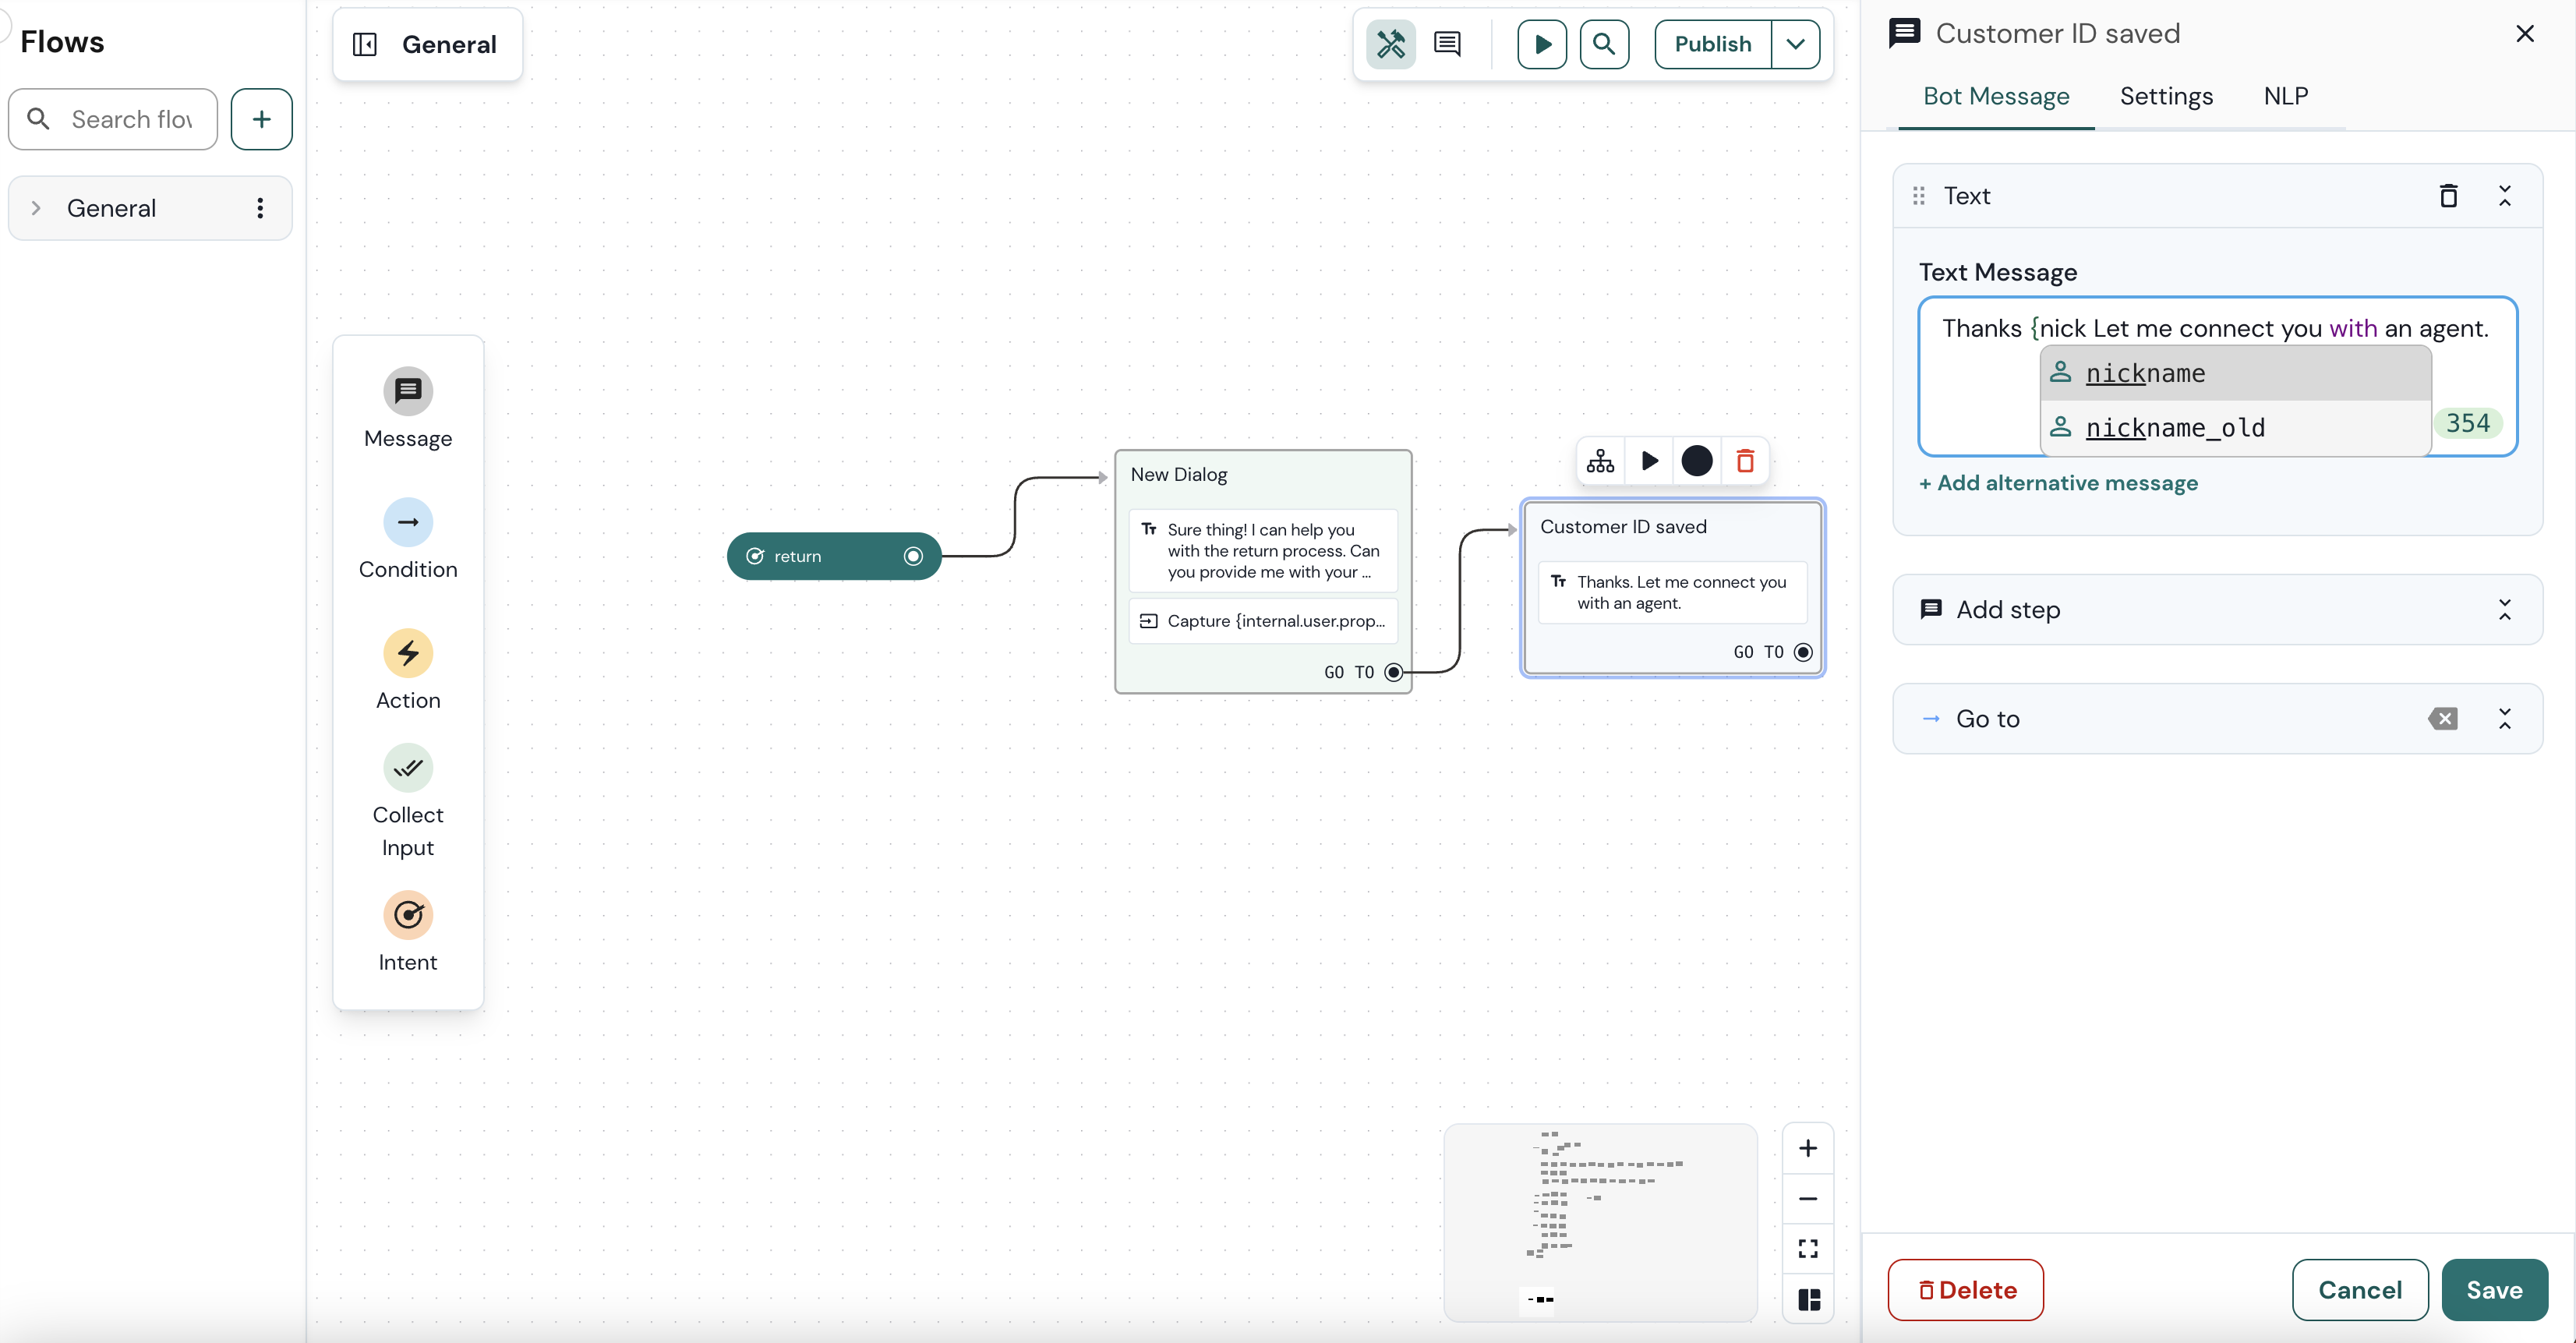The image size is (2576, 1343).
Task: Pick the Action lightning bolt icon
Action: click(x=408, y=653)
